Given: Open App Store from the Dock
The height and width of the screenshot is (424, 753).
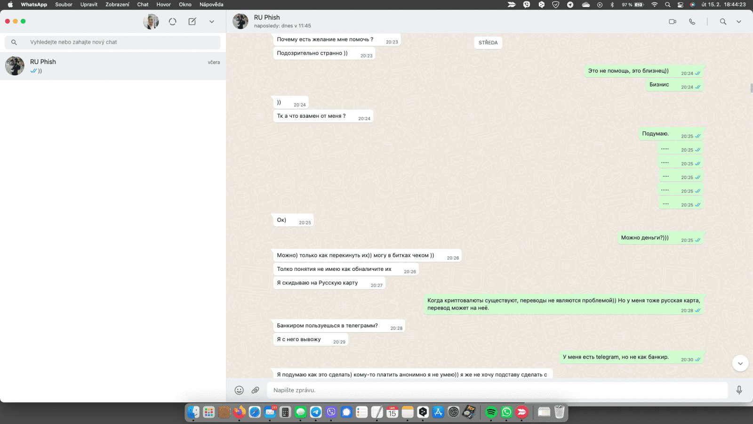Looking at the screenshot, I should coord(438,412).
